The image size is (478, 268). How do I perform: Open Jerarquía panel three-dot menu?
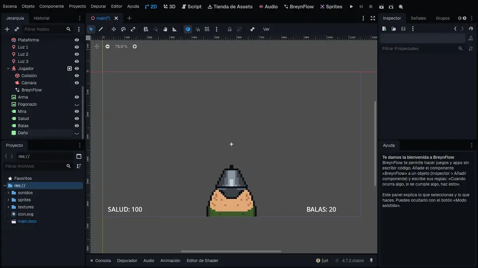click(x=80, y=18)
